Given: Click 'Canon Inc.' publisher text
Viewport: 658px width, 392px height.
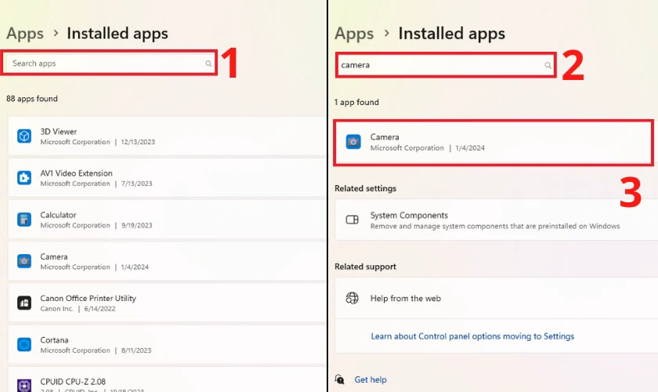Looking at the screenshot, I should [x=56, y=308].
